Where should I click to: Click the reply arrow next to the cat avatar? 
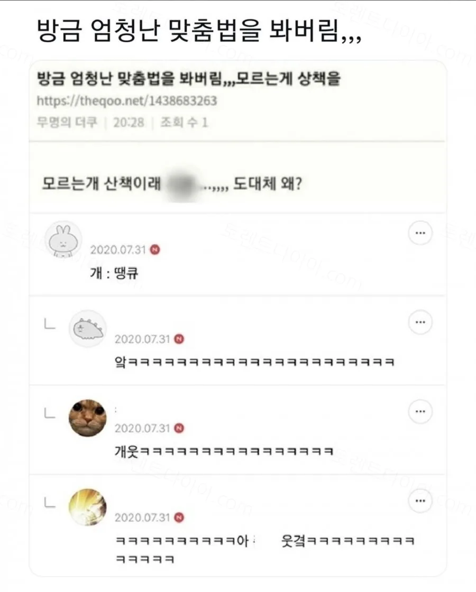coord(50,413)
